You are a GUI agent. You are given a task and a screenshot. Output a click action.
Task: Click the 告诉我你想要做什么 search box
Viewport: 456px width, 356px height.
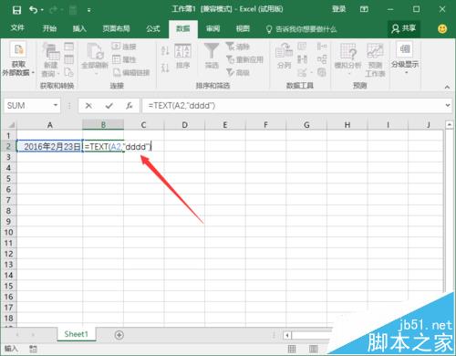click(302, 29)
